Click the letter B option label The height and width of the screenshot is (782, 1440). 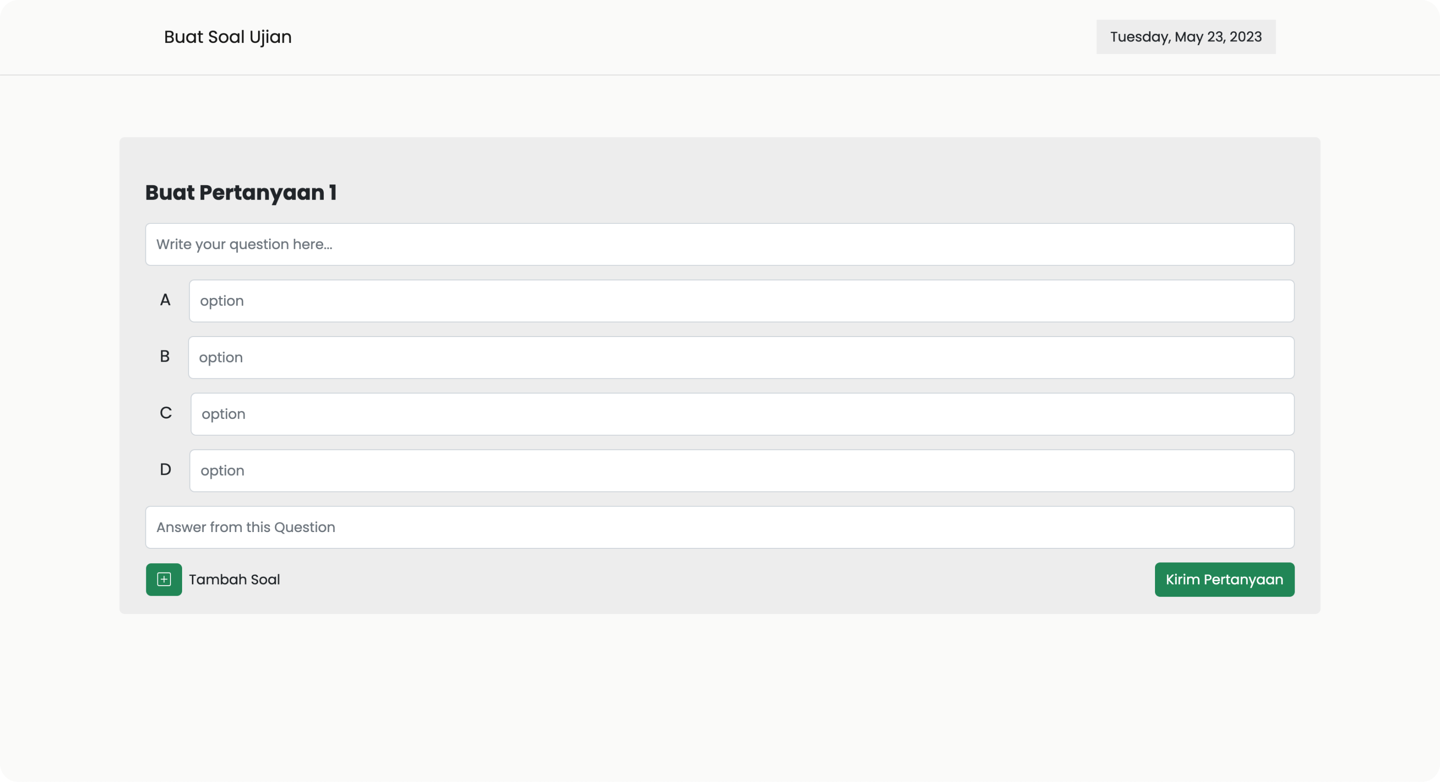(165, 357)
